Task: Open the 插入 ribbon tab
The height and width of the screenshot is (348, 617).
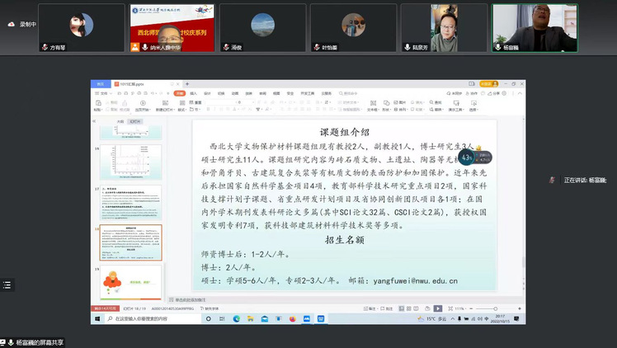Action: pyautogui.click(x=194, y=93)
